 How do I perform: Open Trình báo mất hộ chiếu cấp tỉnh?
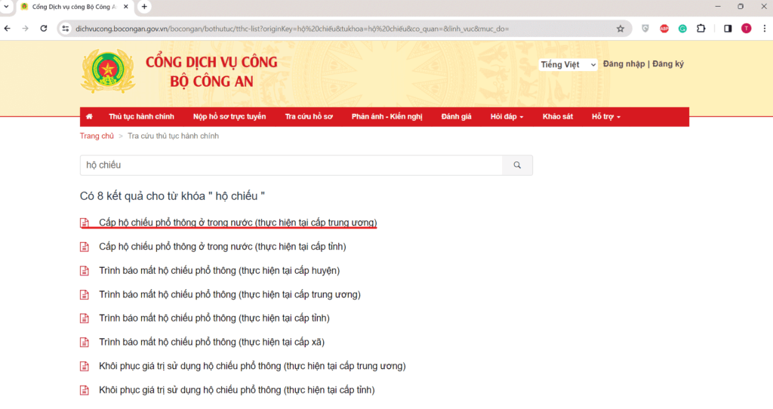coord(214,318)
